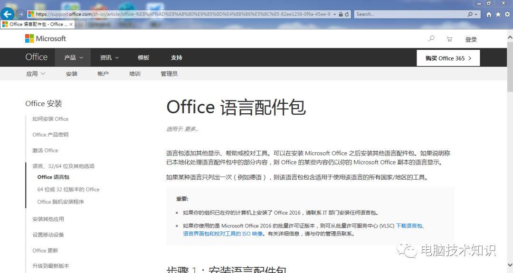
Task: Expand 安装其他应用 in sidebar
Action: (x=48, y=219)
